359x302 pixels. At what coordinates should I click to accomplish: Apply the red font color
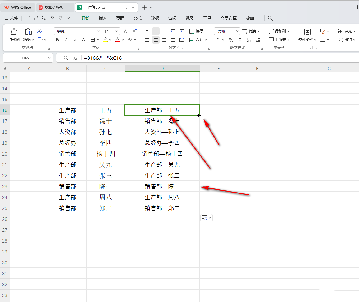[118, 40]
